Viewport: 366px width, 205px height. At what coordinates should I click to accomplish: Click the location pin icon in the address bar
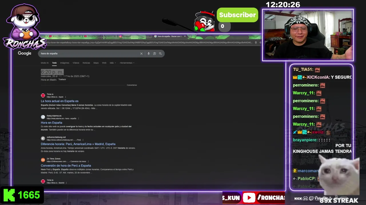pyautogui.click(x=256, y=42)
